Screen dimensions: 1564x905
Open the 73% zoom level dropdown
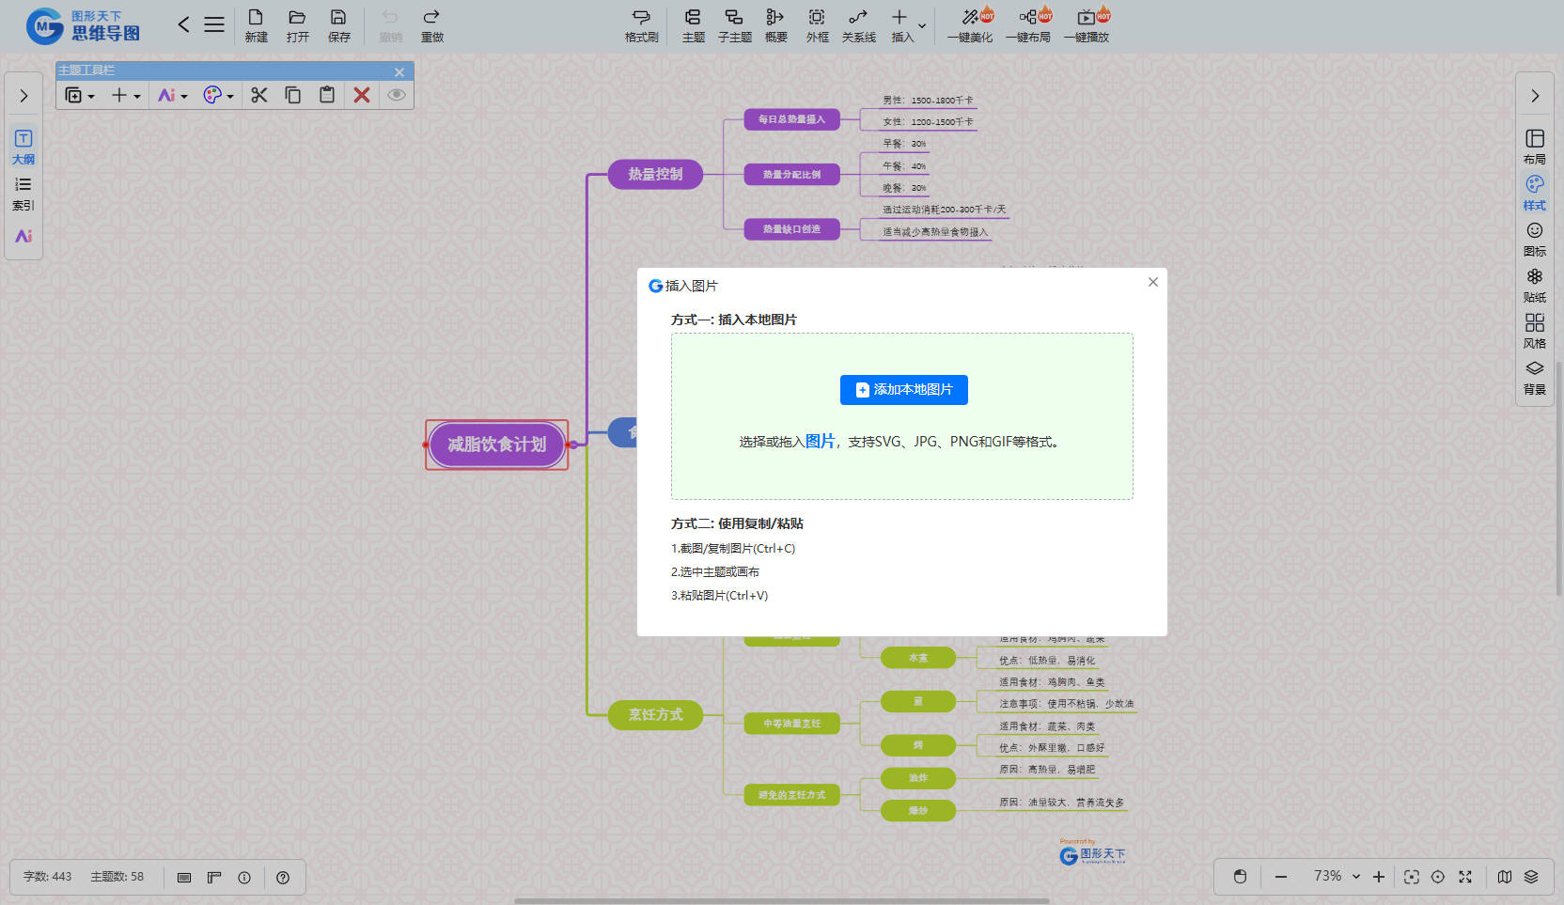pyautogui.click(x=1355, y=876)
